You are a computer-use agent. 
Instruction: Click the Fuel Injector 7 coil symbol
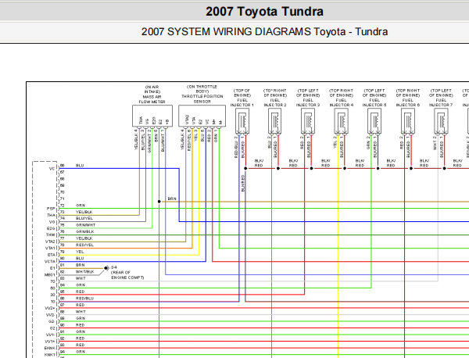(x=441, y=121)
